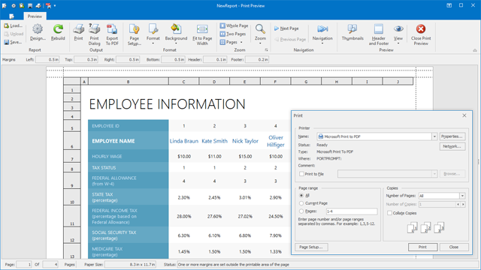Switch to the Preview ribbon tab

(35, 16)
